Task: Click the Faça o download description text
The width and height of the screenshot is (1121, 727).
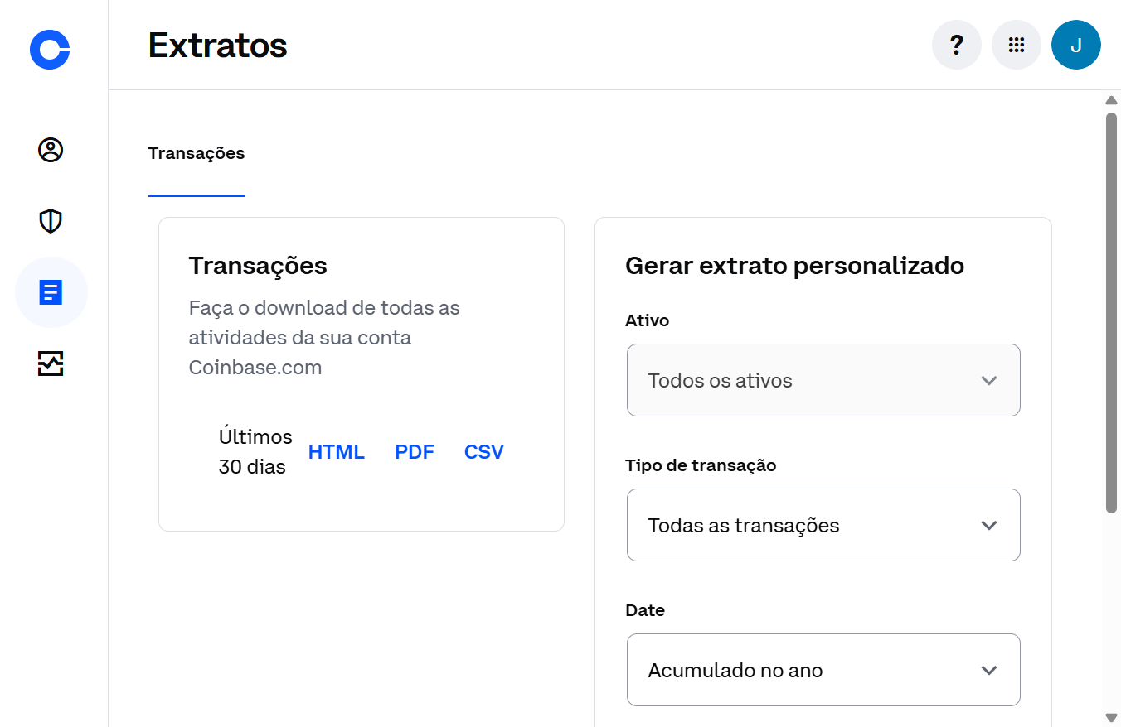Action: point(324,338)
